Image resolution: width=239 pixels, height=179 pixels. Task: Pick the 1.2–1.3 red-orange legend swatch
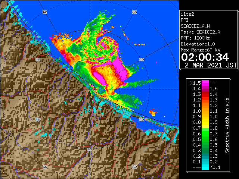tap(205, 100)
